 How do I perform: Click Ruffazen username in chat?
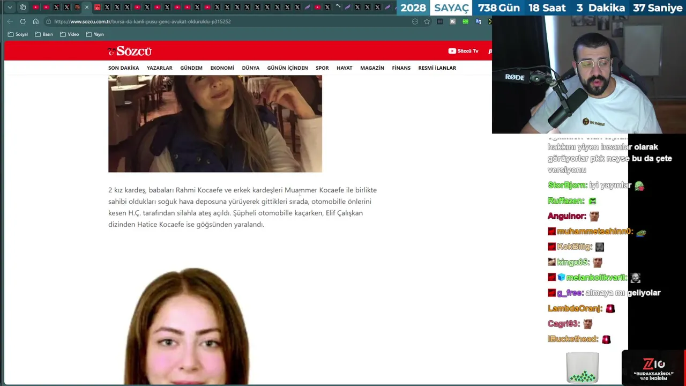(x=566, y=201)
